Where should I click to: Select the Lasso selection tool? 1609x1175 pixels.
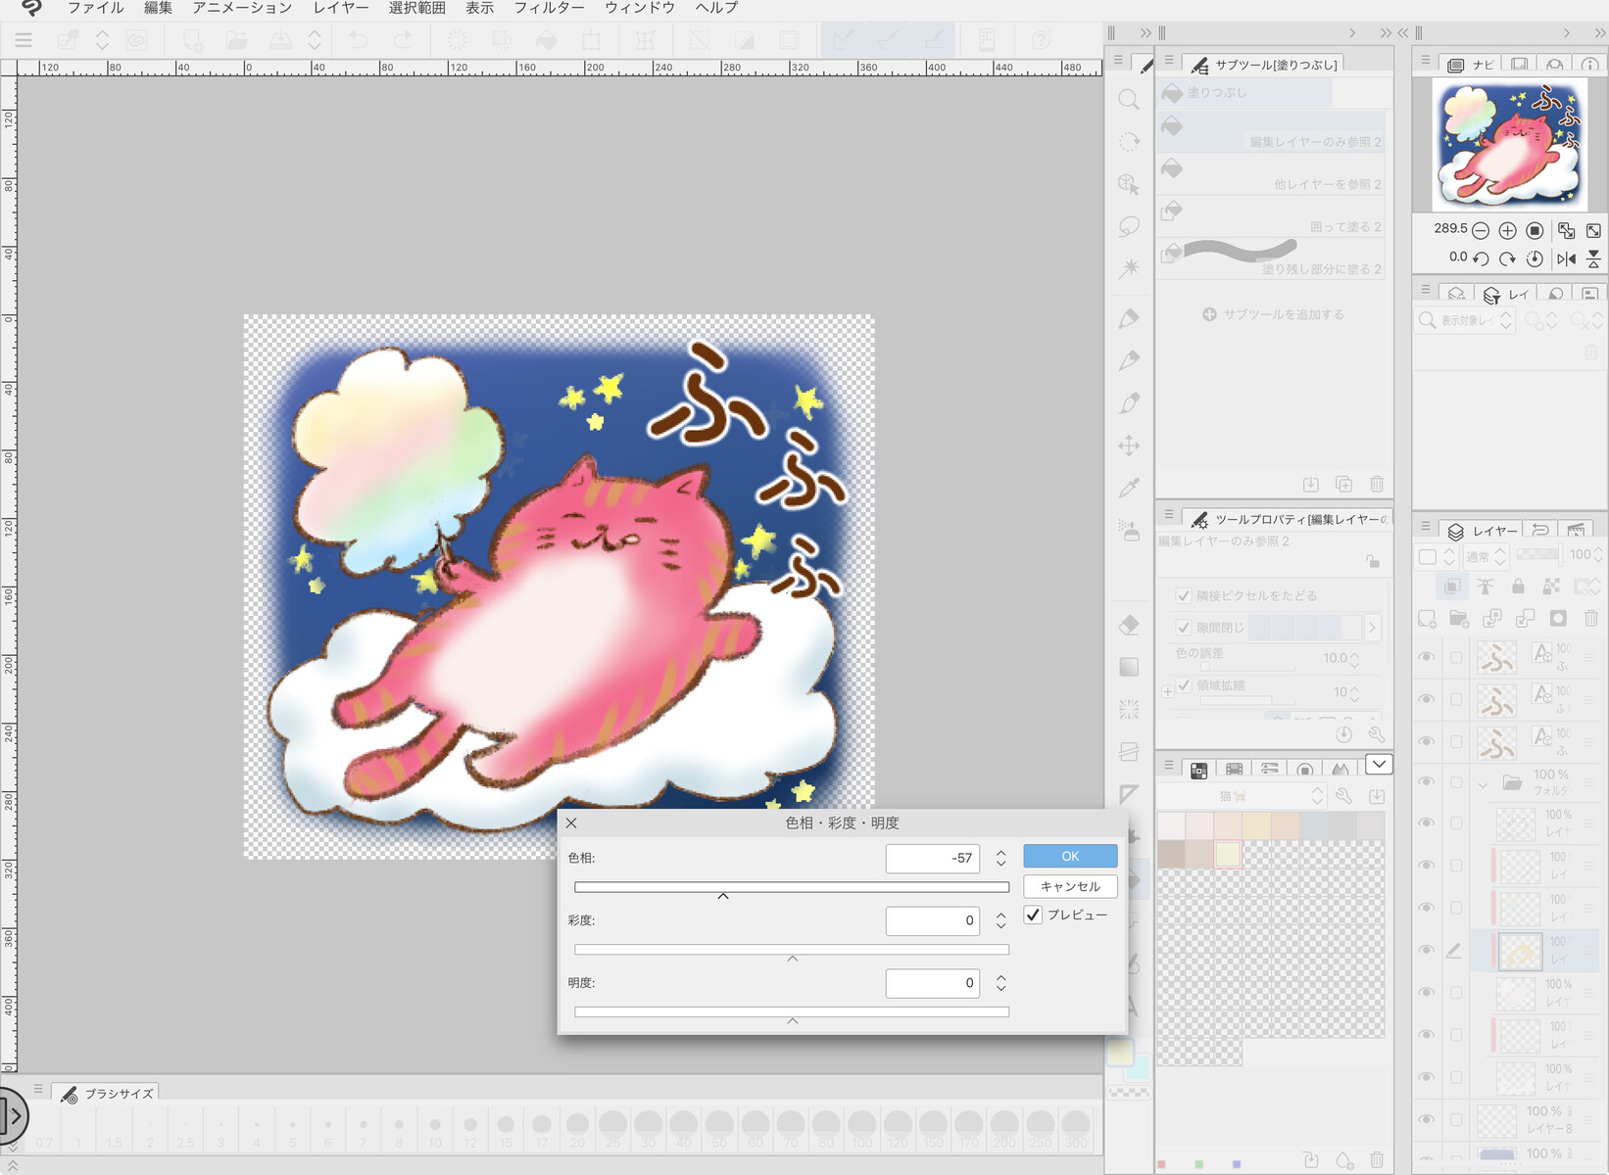[x=1129, y=226]
